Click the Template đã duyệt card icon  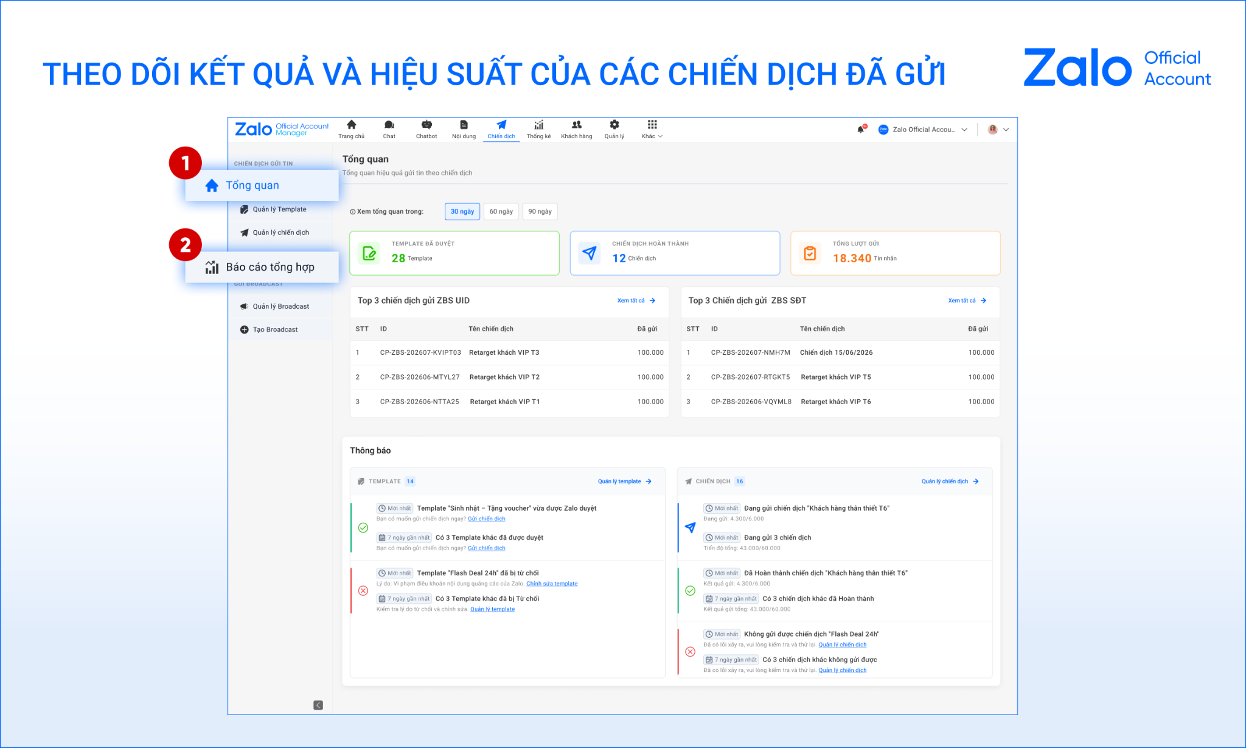click(369, 253)
